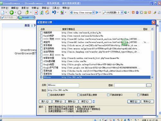Open the Back button history dropdown arrow
This screenshot has width=161, height=121.
(15, 13)
